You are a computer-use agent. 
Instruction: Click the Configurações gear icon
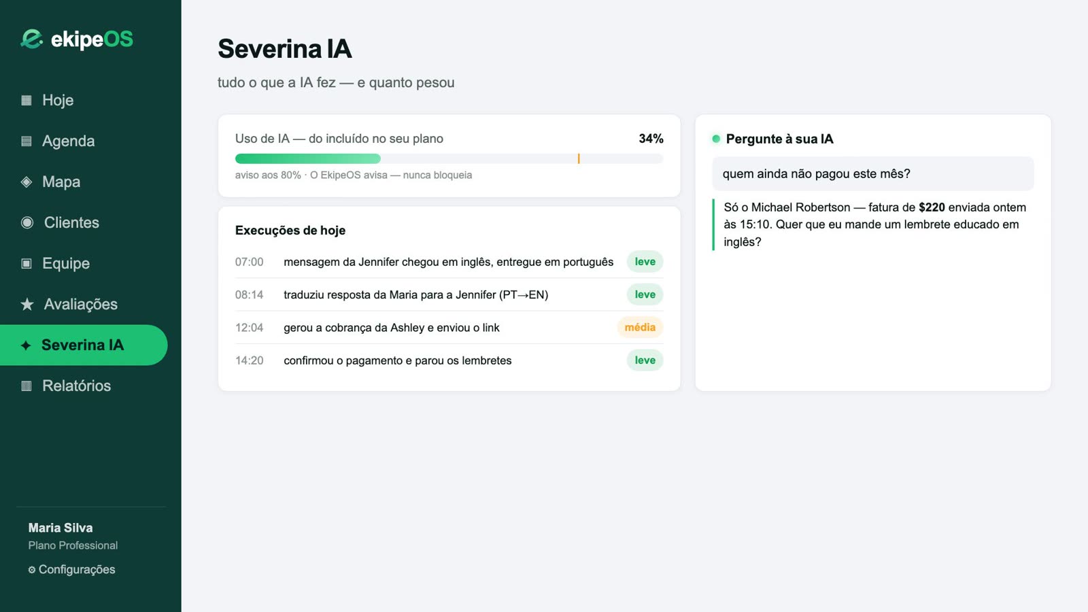(x=32, y=570)
